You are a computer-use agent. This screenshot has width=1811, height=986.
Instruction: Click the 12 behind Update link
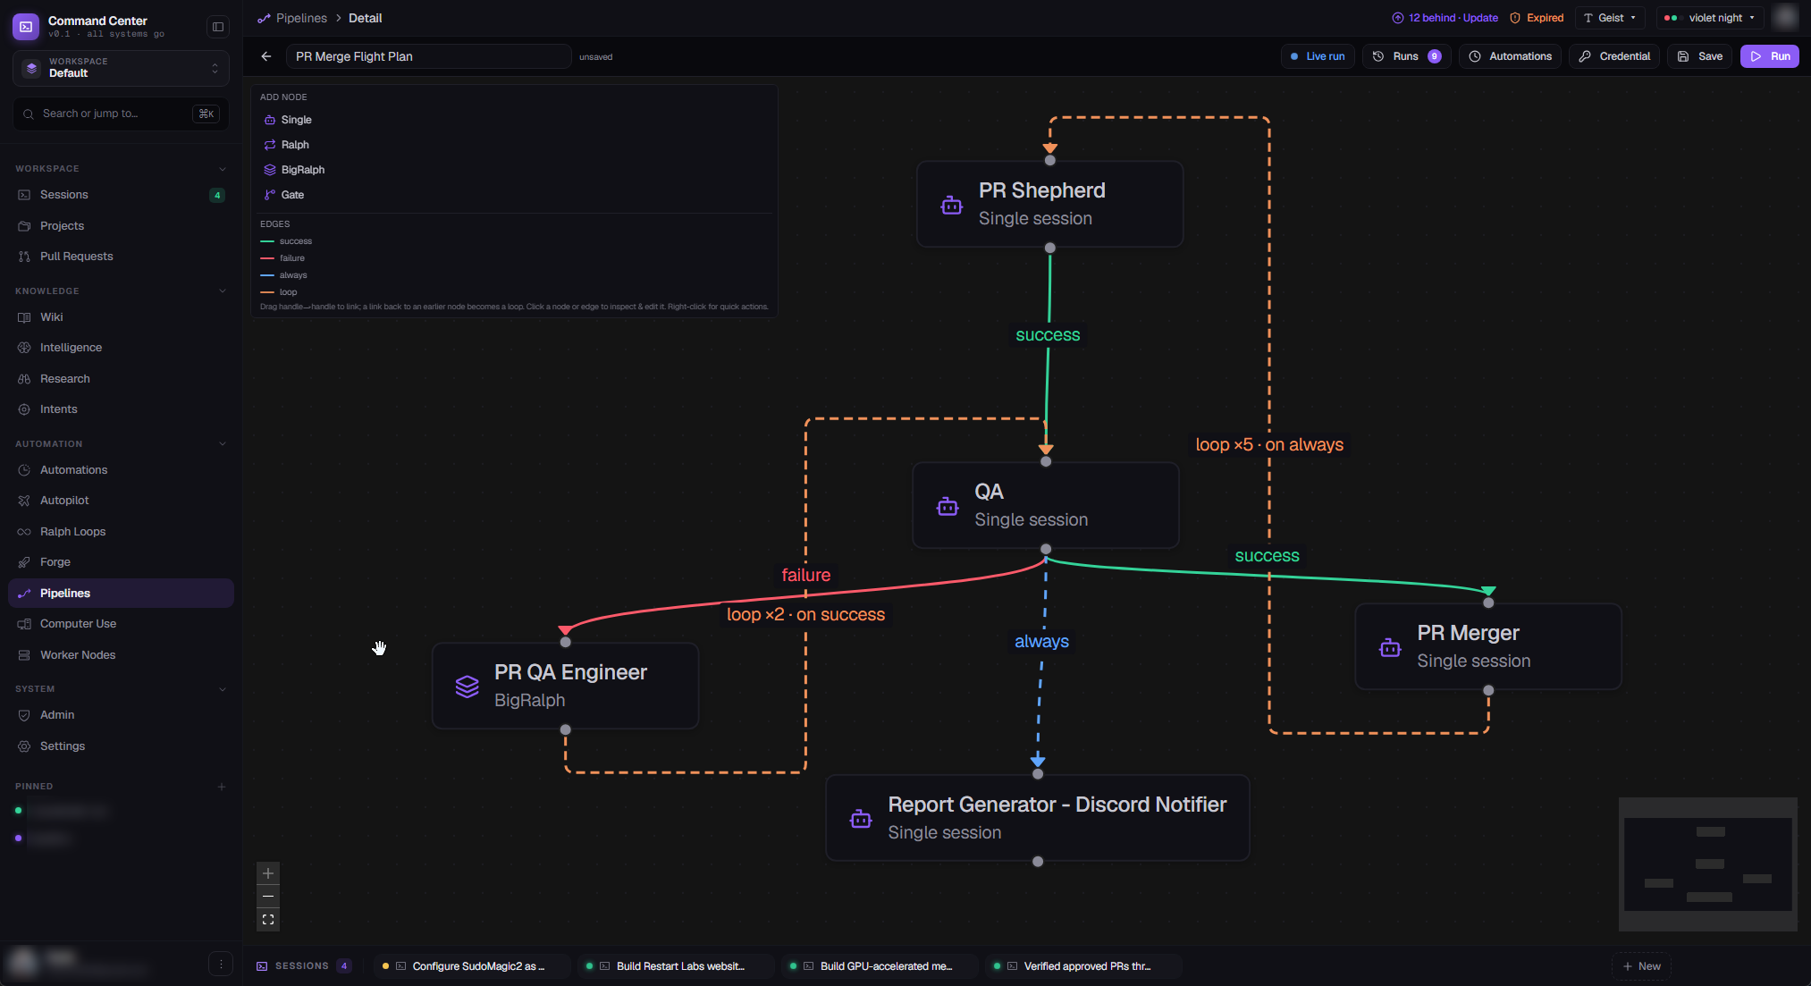tap(1445, 18)
